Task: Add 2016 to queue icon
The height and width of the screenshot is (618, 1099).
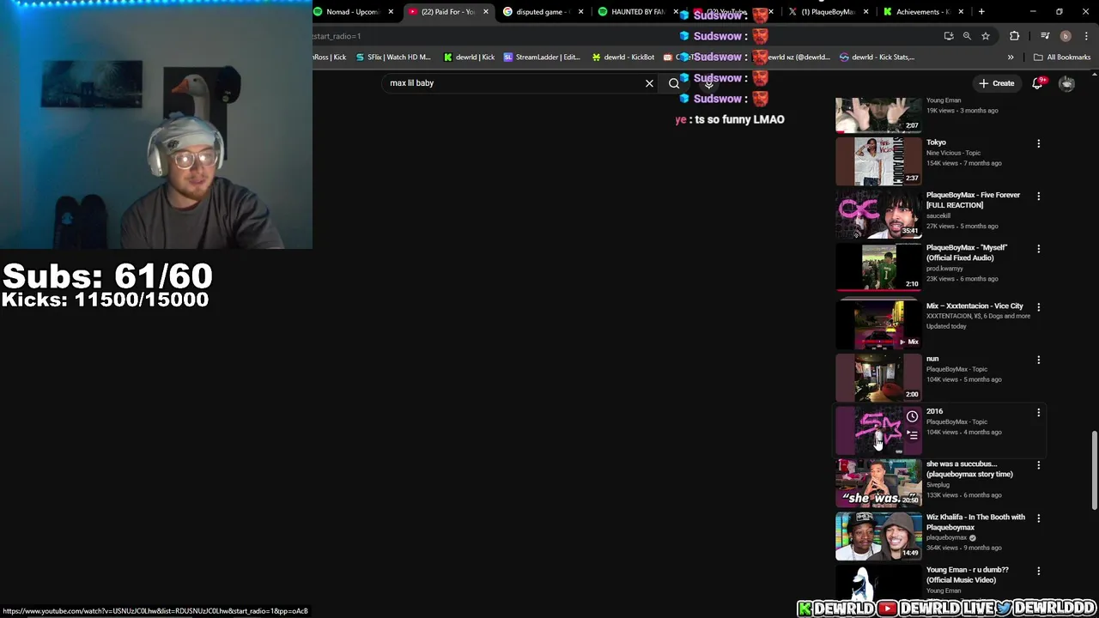Action: [912, 435]
